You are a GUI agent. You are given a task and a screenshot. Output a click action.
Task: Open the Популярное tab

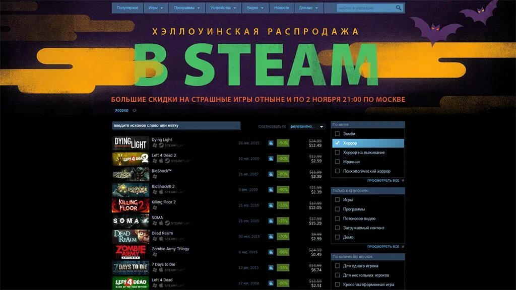(127, 8)
